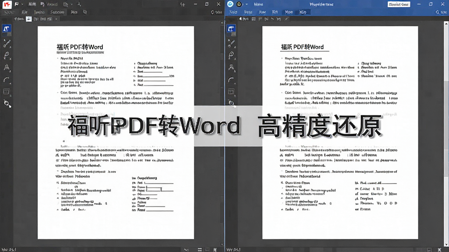This screenshot has height=252, width=449.
Task: Click the grid table icon in right window toolbar
Action: coord(254,19)
